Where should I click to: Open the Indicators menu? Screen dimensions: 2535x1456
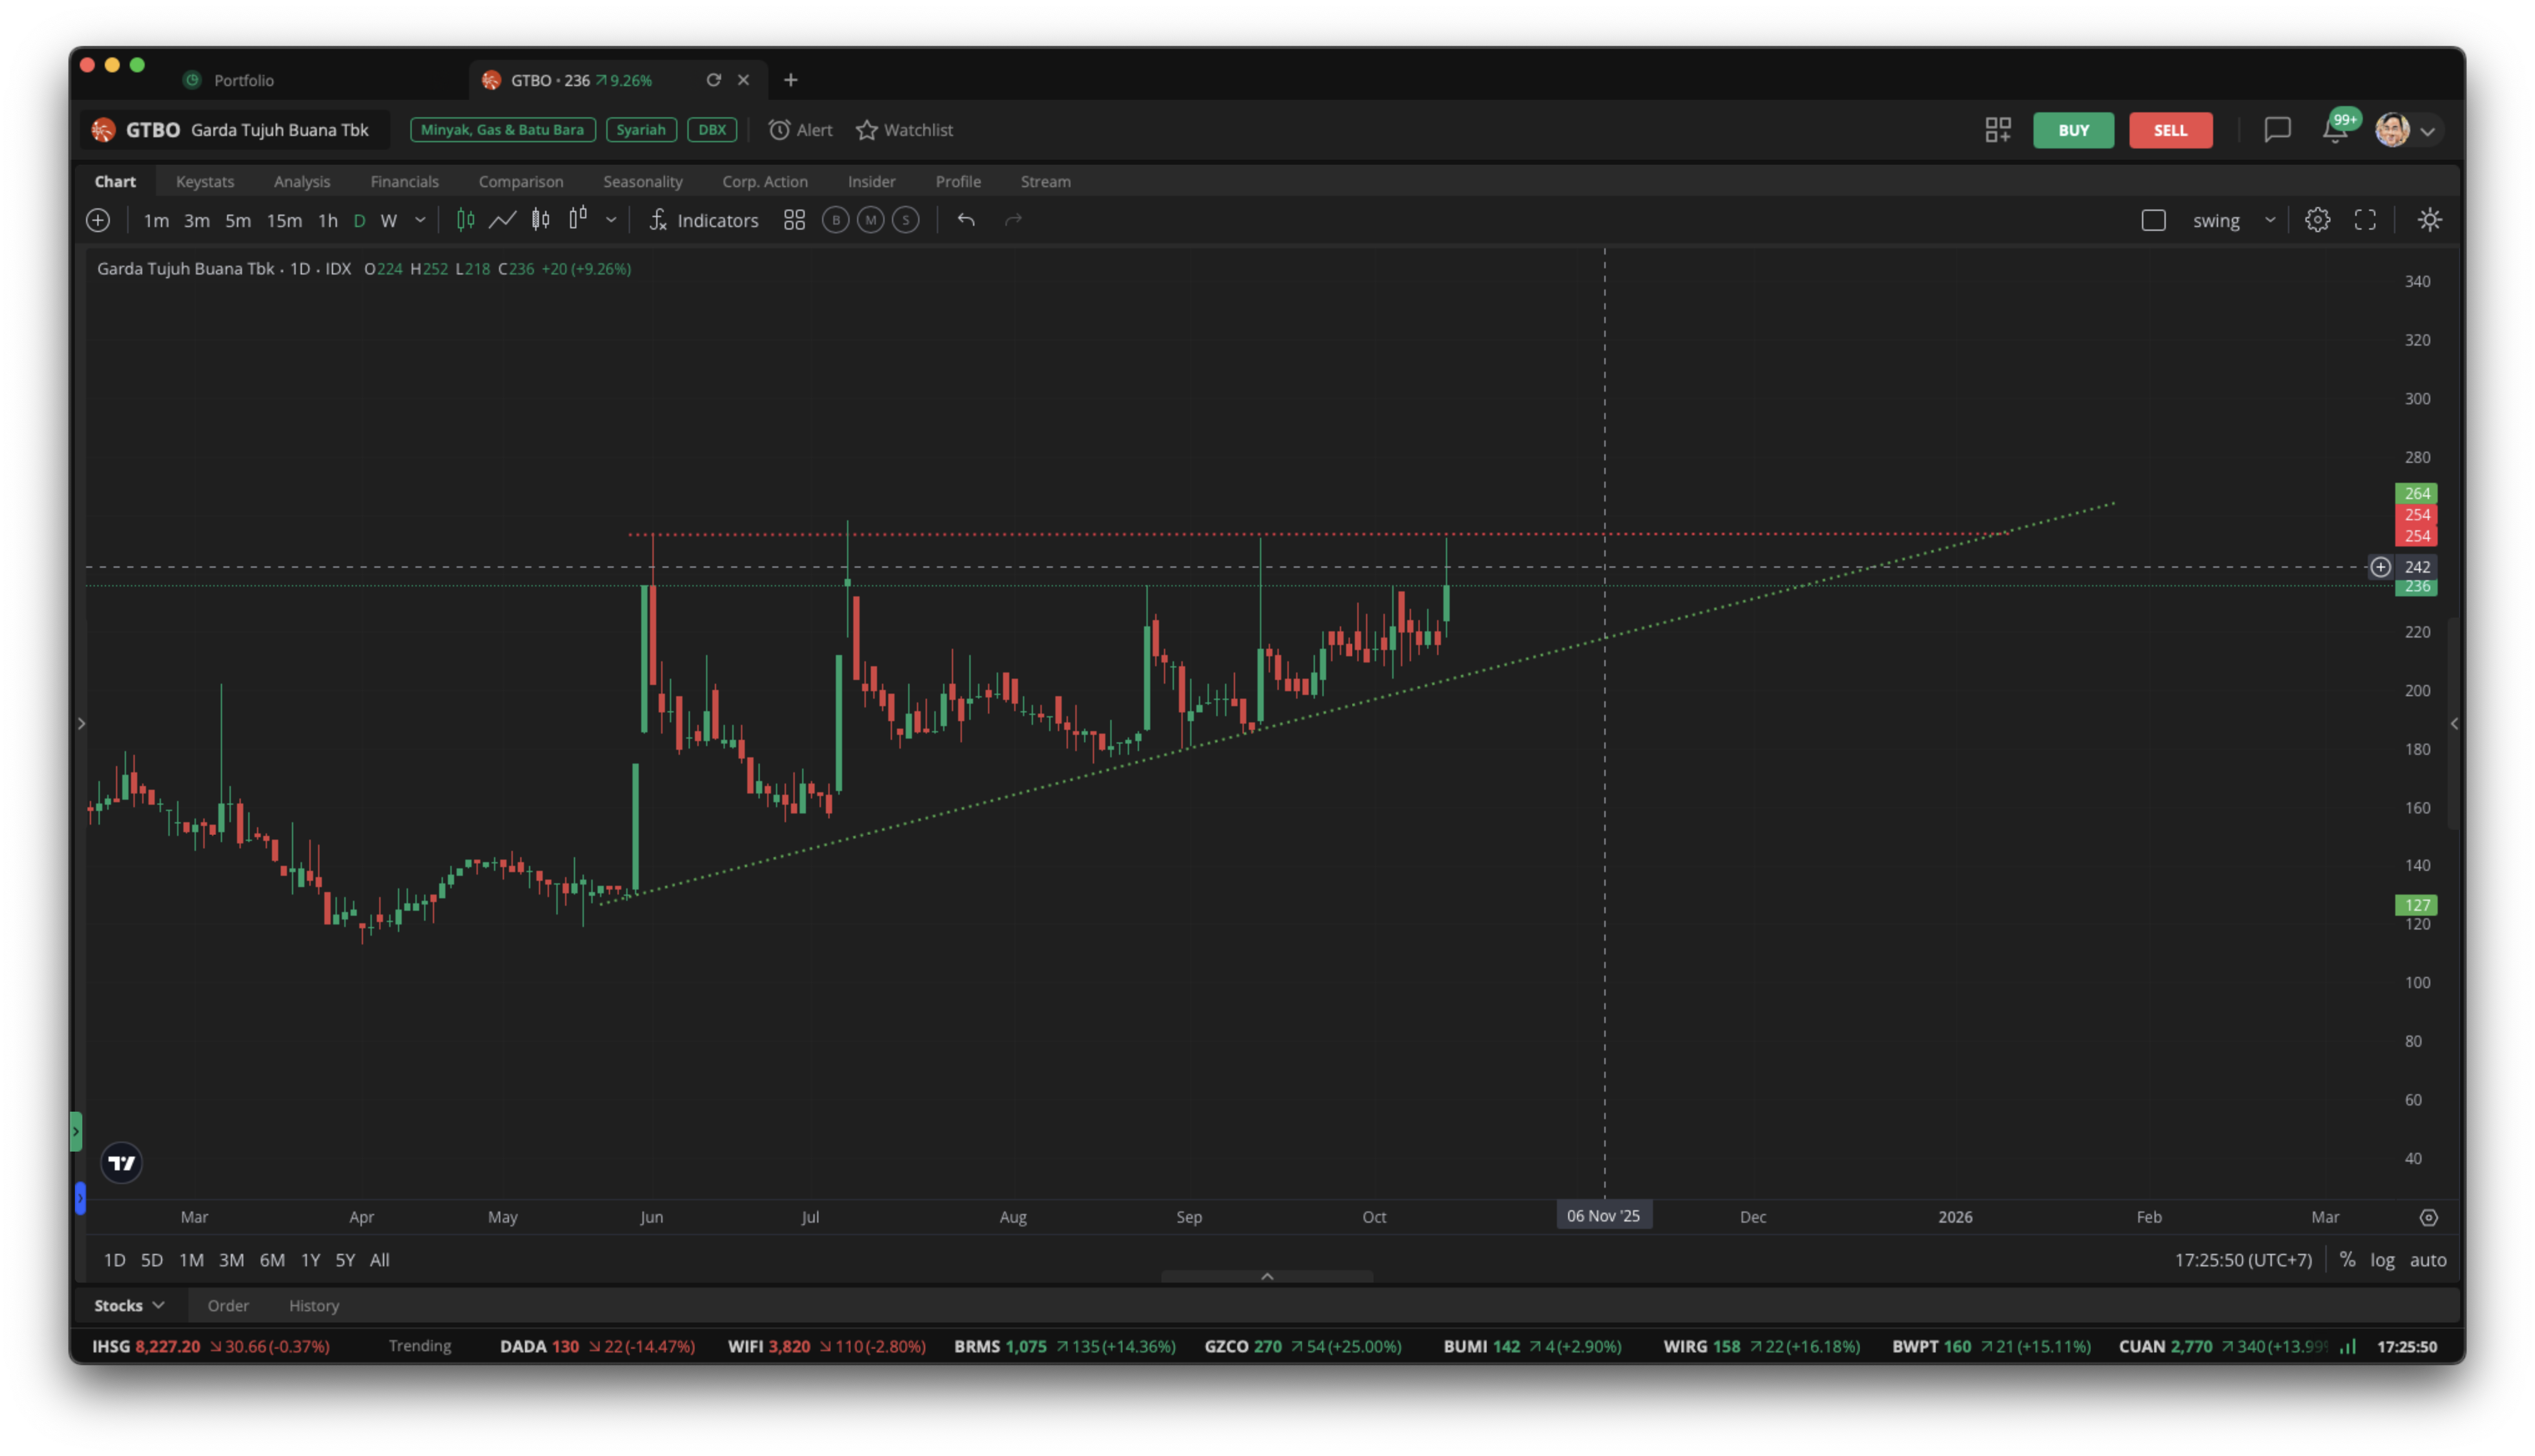(704, 220)
